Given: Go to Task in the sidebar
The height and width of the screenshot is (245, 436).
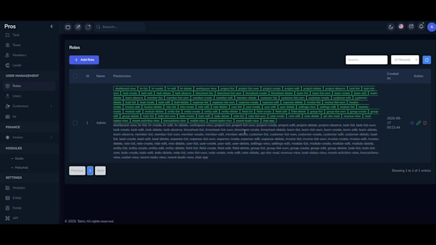Looking at the screenshot, I should [x=16, y=35].
